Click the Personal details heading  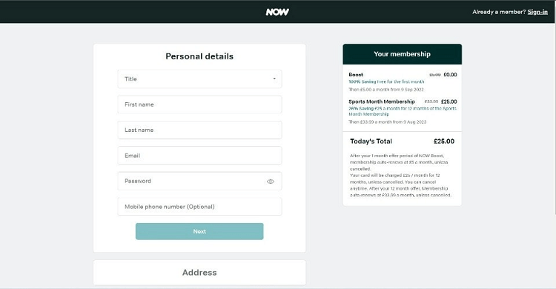click(199, 56)
